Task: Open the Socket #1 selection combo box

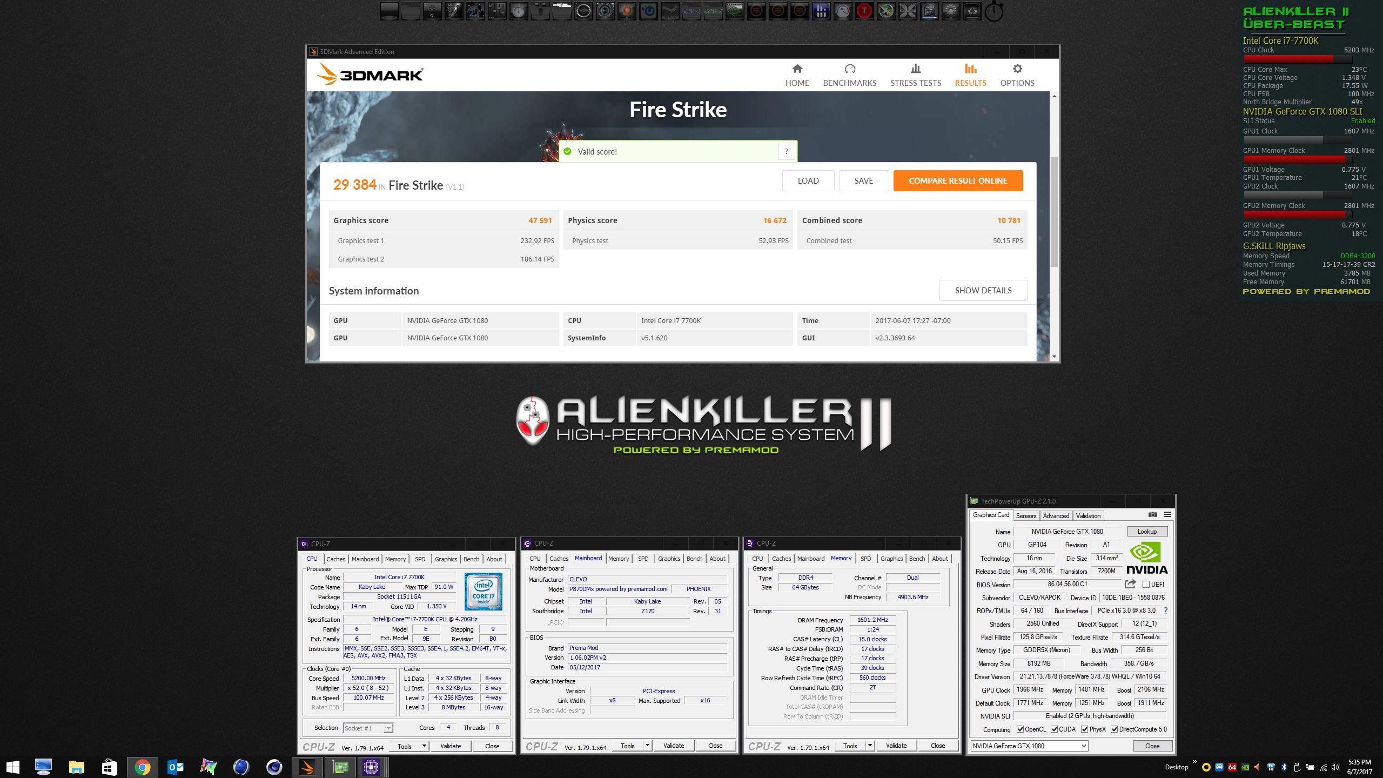Action: coord(368,728)
